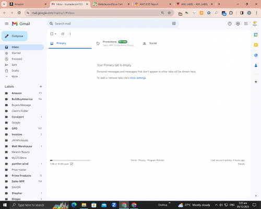Create new label with plus icon
The height and width of the screenshot is (209, 261).
tap(41, 87)
